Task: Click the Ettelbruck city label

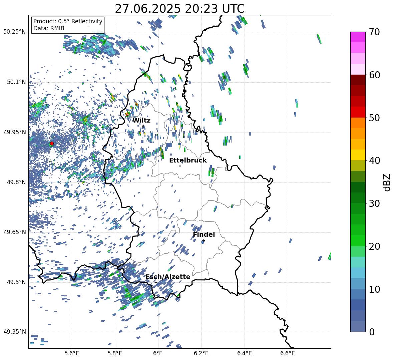Action: (x=188, y=161)
